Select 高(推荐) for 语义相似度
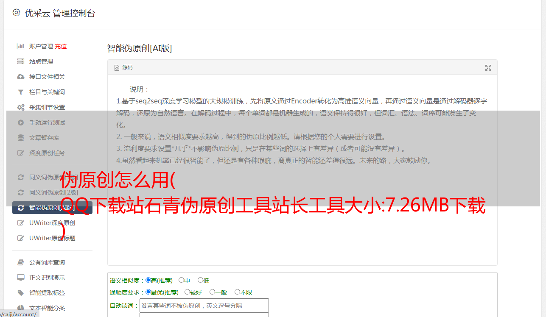 (148, 280)
